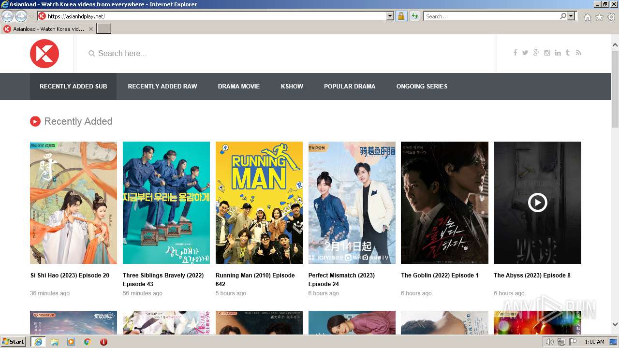Open the Popular Drama menu item
This screenshot has width=619, height=348.
click(x=350, y=87)
